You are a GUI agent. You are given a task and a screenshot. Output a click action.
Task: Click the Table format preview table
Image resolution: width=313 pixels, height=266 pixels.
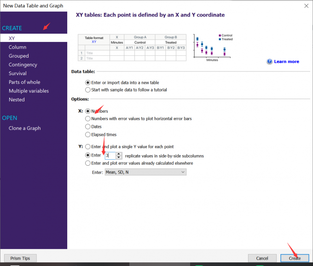tap(132, 47)
